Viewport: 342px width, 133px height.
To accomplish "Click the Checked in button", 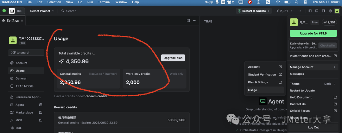I will (x=327, y=46).
